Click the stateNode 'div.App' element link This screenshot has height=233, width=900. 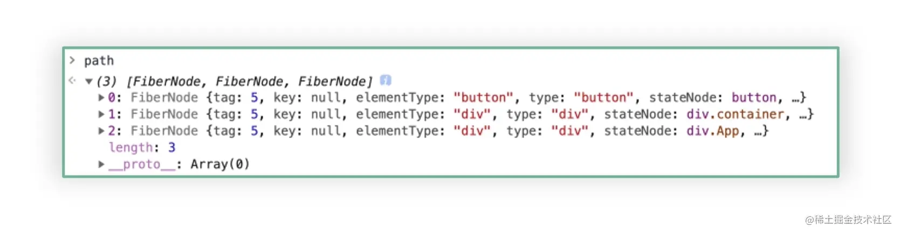(712, 131)
